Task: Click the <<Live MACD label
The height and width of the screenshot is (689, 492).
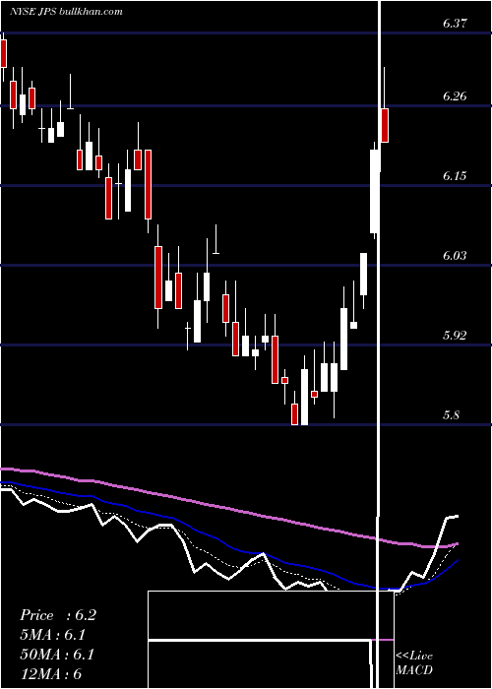Action: point(414,662)
